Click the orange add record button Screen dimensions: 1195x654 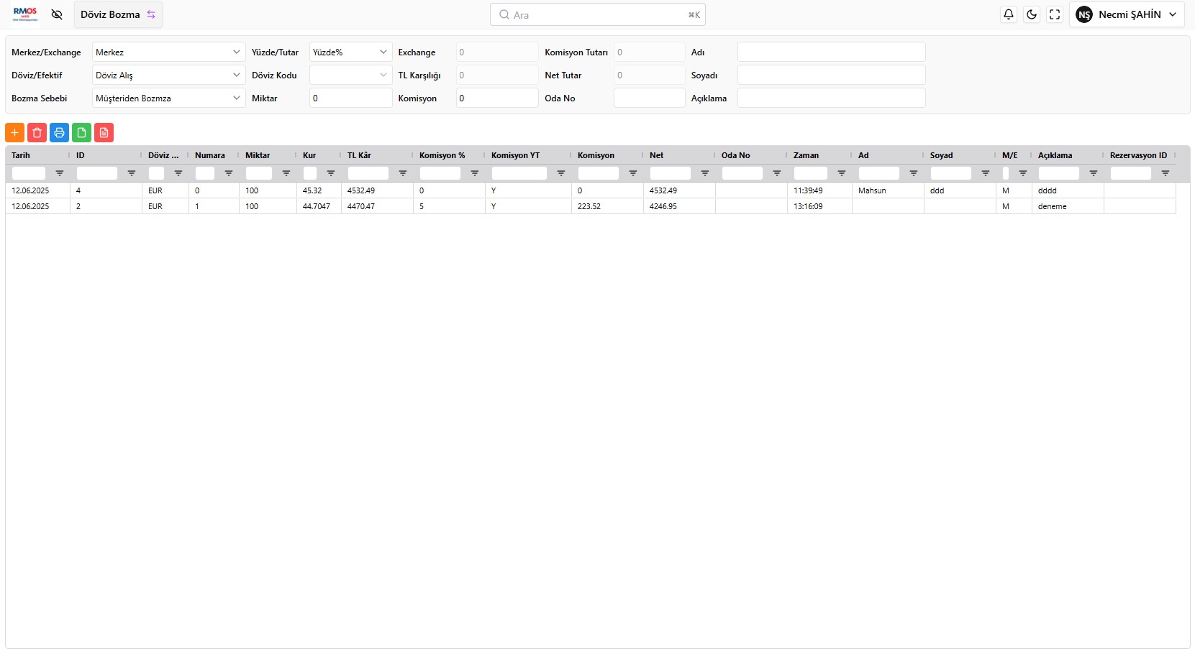point(14,133)
